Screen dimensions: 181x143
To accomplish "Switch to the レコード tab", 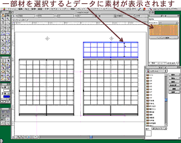I will [x=162, y=63].
